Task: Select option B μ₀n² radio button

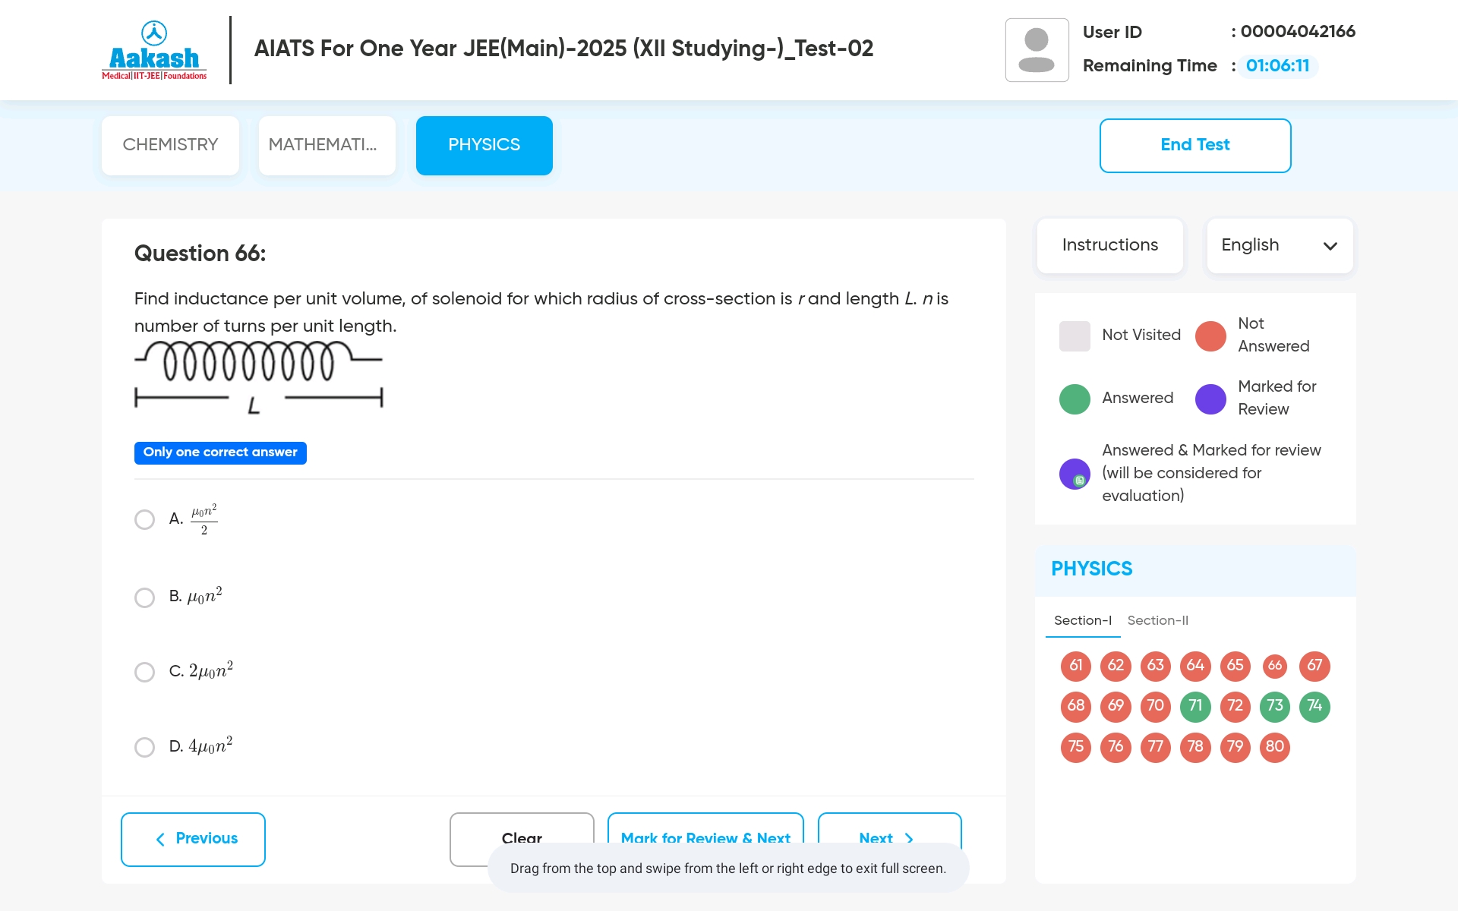Action: (x=144, y=597)
